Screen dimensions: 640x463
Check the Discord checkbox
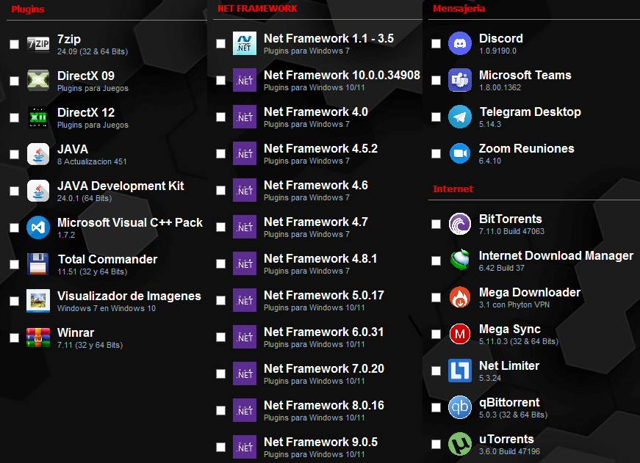point(436,43)
